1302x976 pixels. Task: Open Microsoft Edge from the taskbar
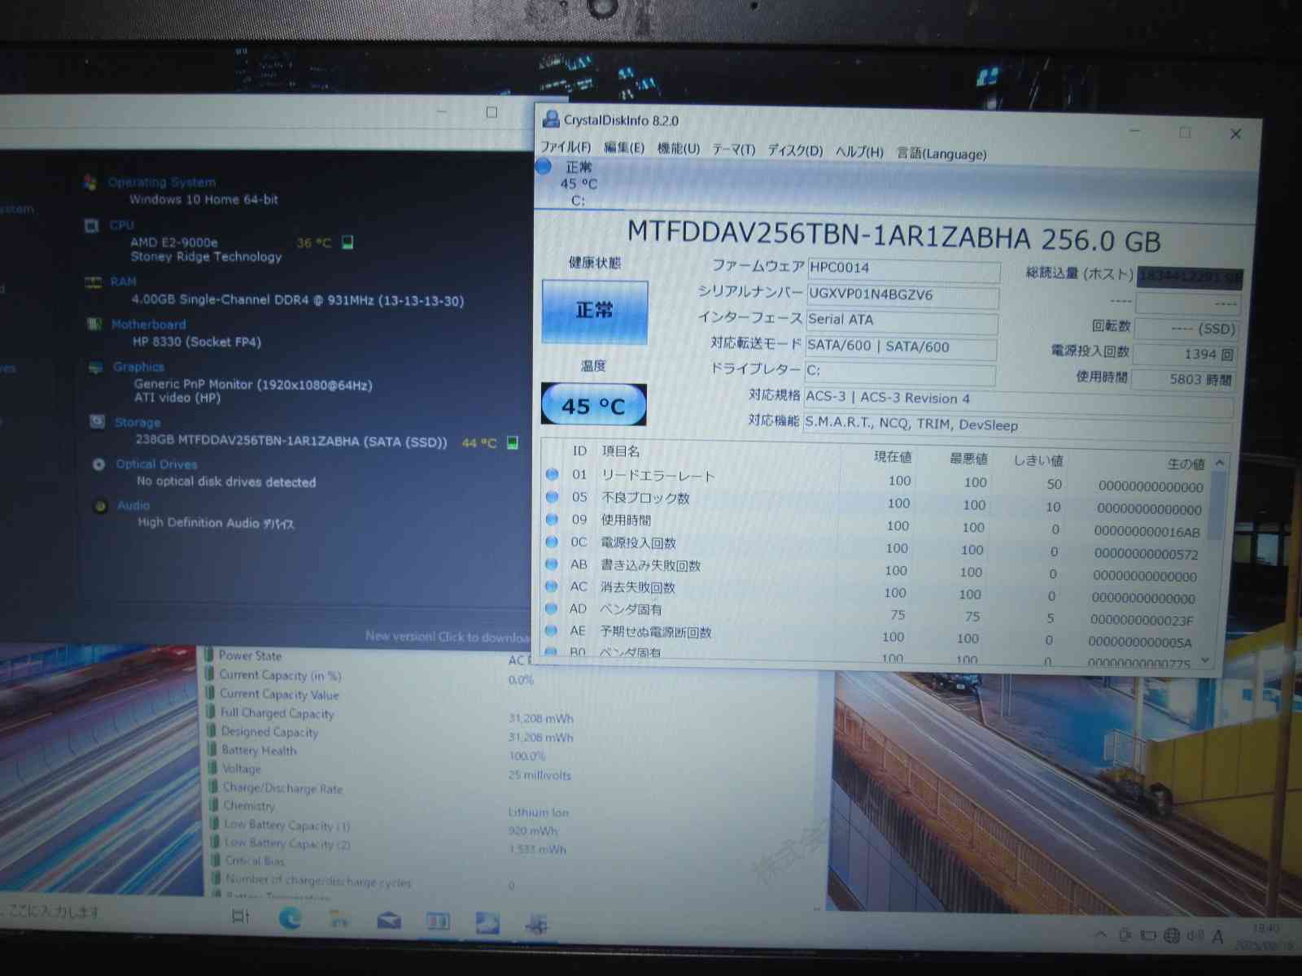tap(290, 918)
